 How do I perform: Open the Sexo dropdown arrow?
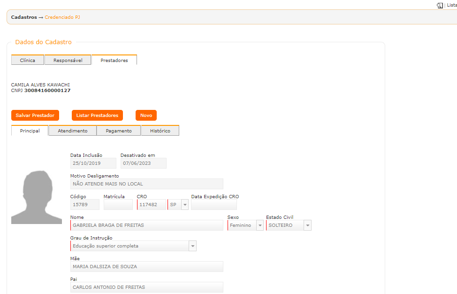pos(260,225)
